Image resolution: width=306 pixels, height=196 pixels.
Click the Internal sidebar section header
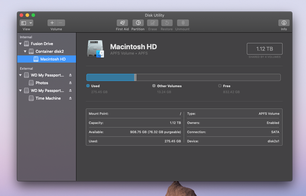click(26, 37)
